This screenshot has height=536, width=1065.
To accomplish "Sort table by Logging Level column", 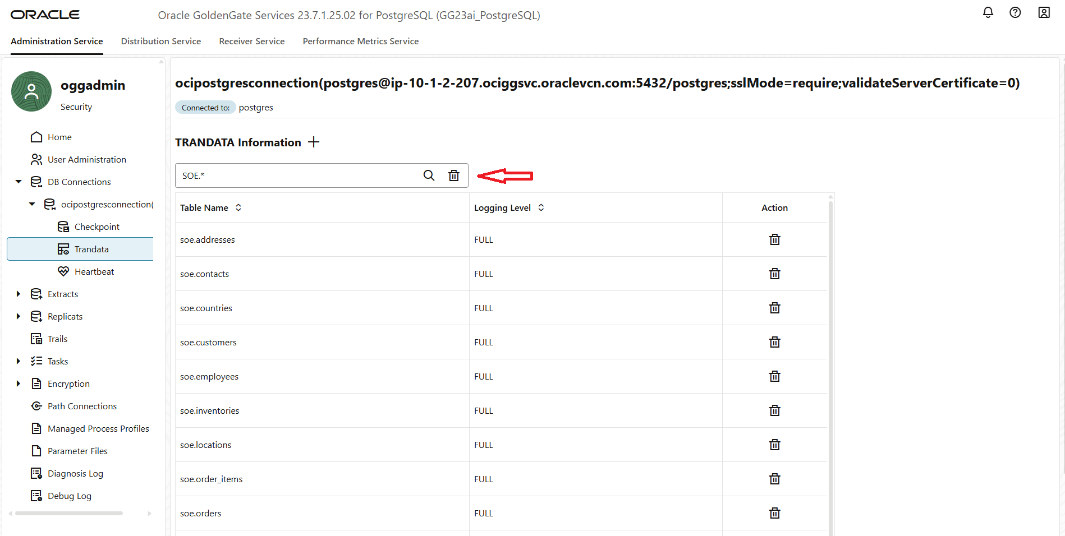I will pos(541,207).
